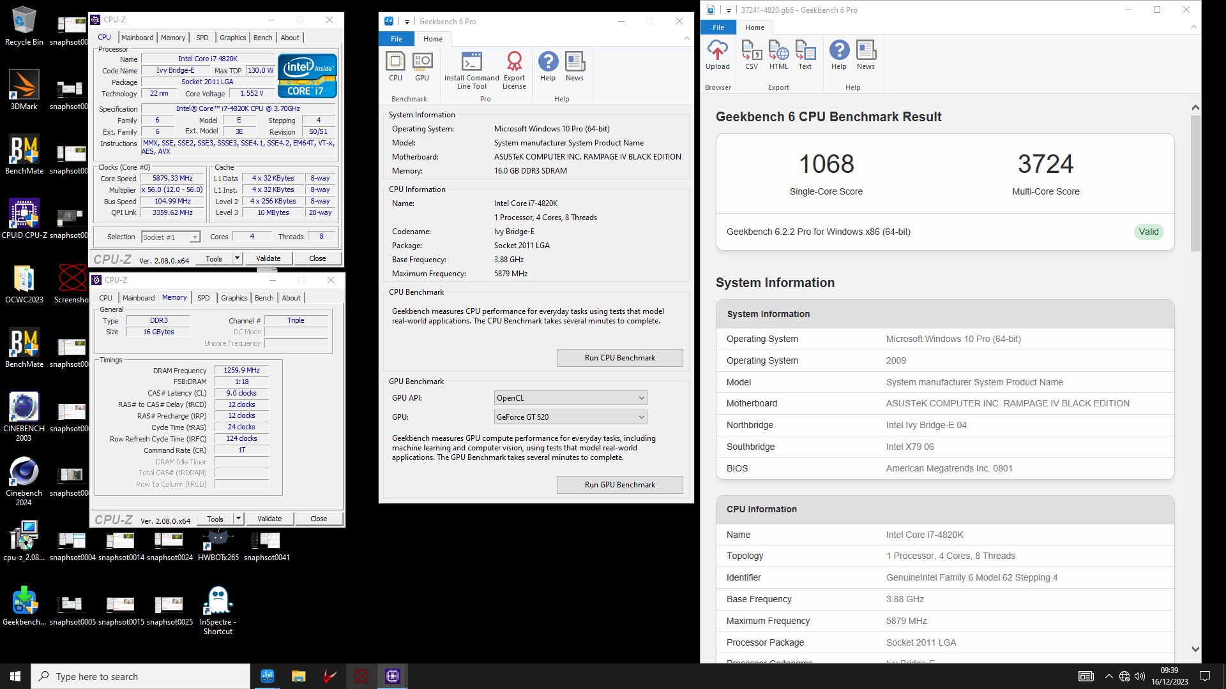Open File Explorer from taskbar
Screen dimensions: 1226x689
click(298, 676)
